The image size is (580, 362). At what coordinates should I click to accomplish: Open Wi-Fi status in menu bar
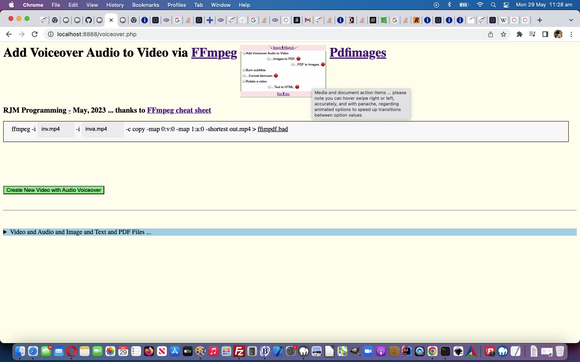tap(480, 5)
